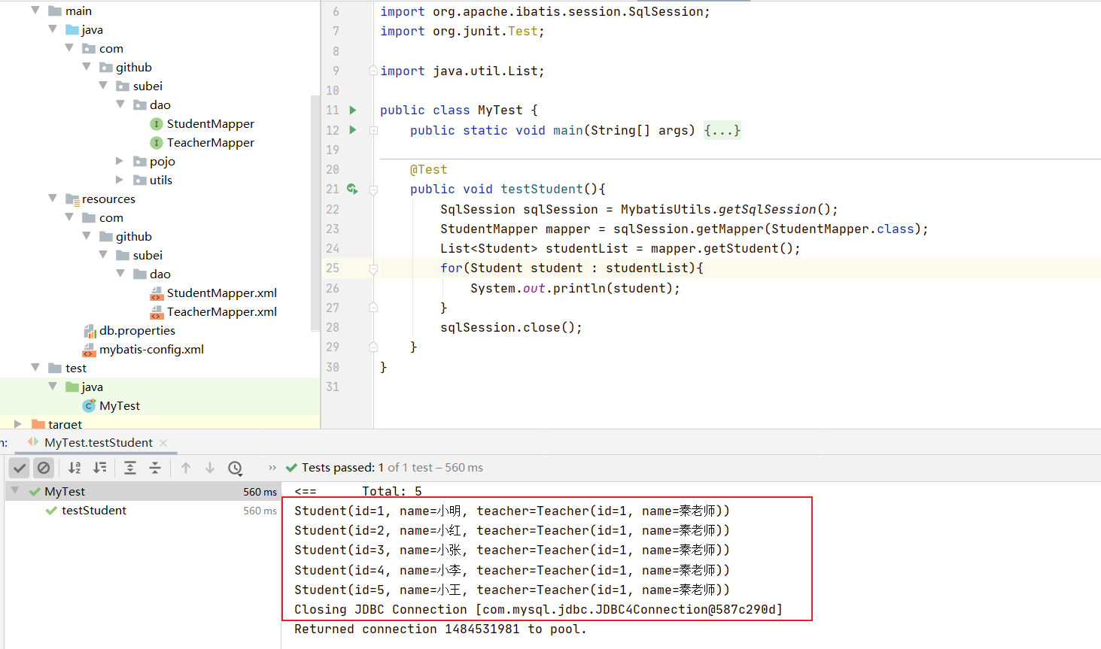The height and width of the screenshot is (649, 1101).
Task: Sort test results alphabetically
Action: pyautogui.click(x=75, y=468)
